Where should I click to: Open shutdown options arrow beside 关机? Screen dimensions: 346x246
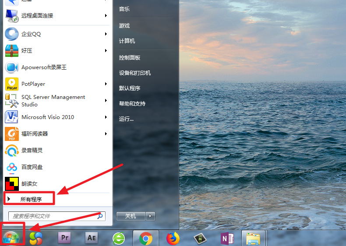tap(151, 216)
